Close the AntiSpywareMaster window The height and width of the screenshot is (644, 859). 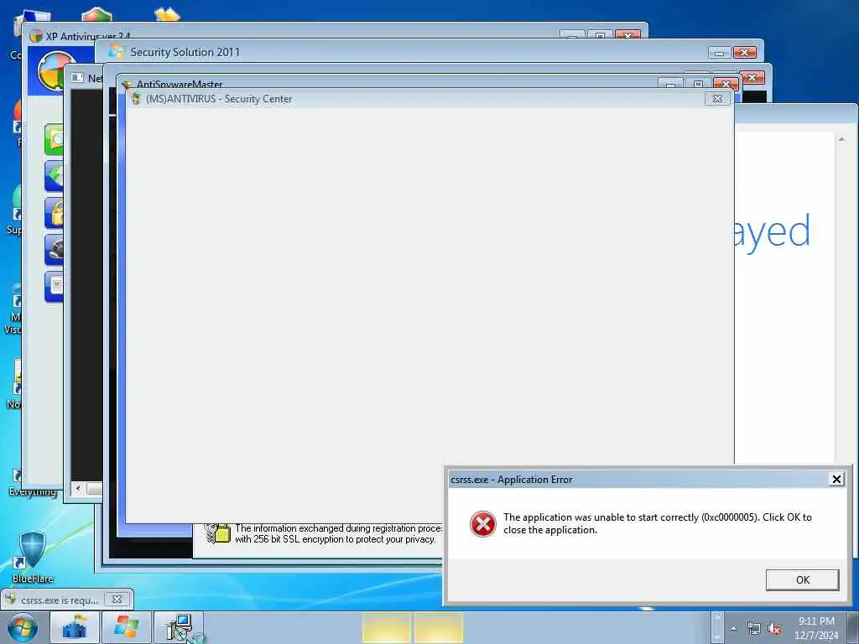point(726,84)
